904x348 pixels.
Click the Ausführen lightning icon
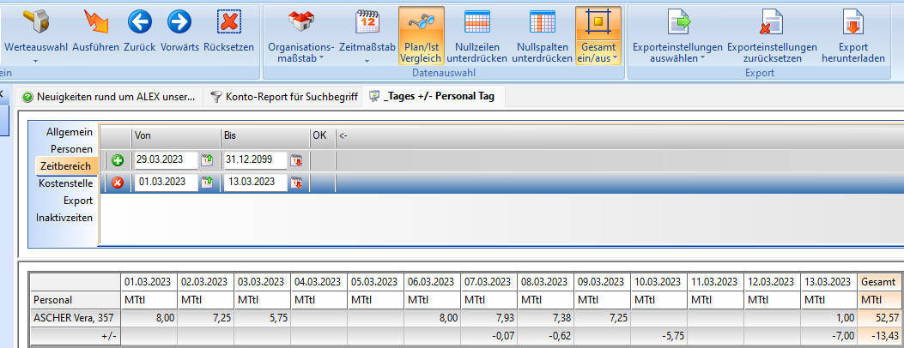pyautogui.click(x=95, y=22)
